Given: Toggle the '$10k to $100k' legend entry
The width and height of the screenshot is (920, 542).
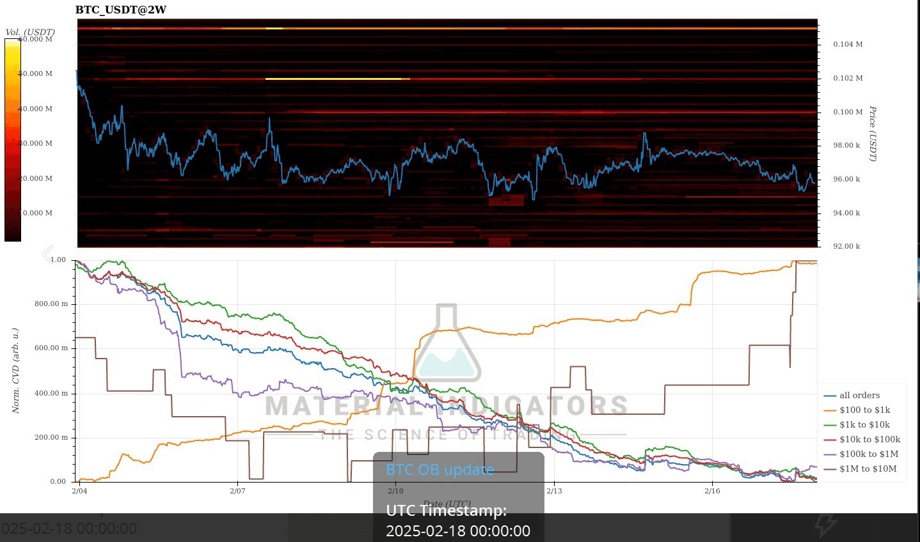Looking at the screenshot, I should click(862, 440).
